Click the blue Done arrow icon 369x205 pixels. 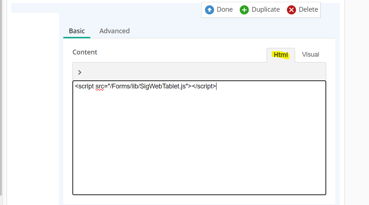[210, 10]
